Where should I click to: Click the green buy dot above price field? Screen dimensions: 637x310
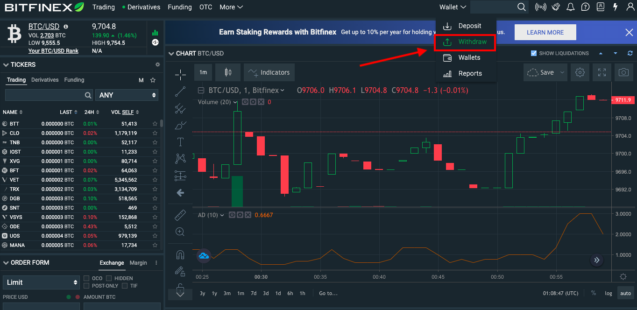click(x=69, y=297)
